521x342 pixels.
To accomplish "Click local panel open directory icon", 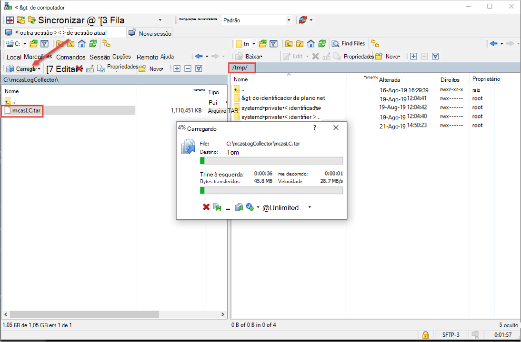I will pos(33,44).
